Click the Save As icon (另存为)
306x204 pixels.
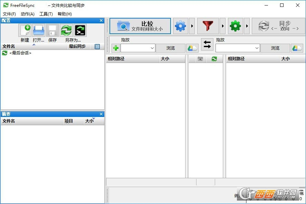tap(66, 31)
